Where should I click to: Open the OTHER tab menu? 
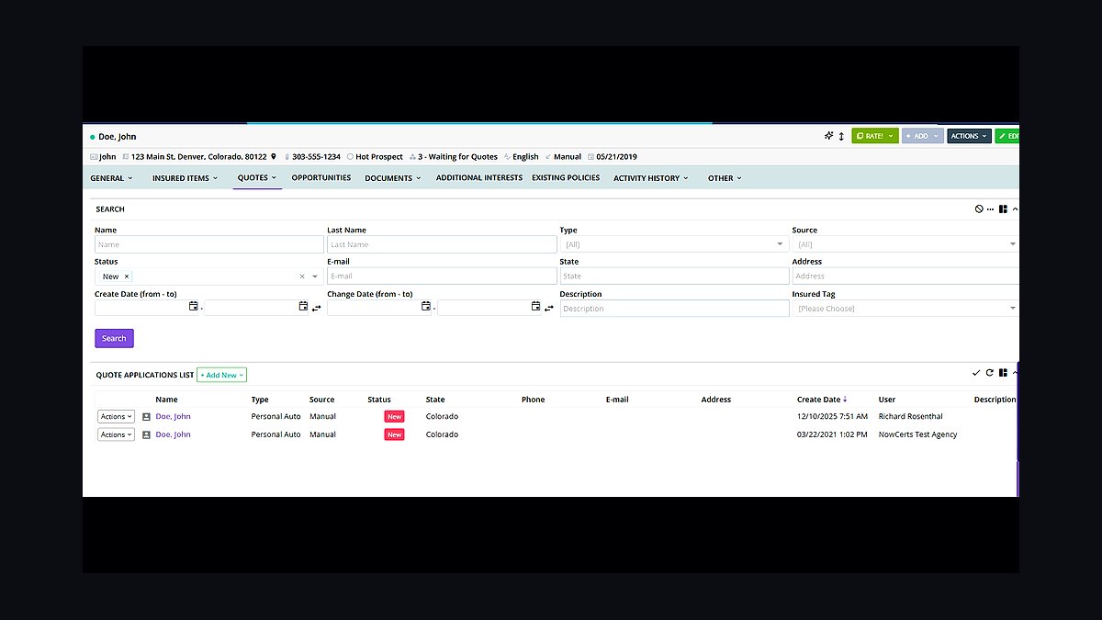[725, 178]
